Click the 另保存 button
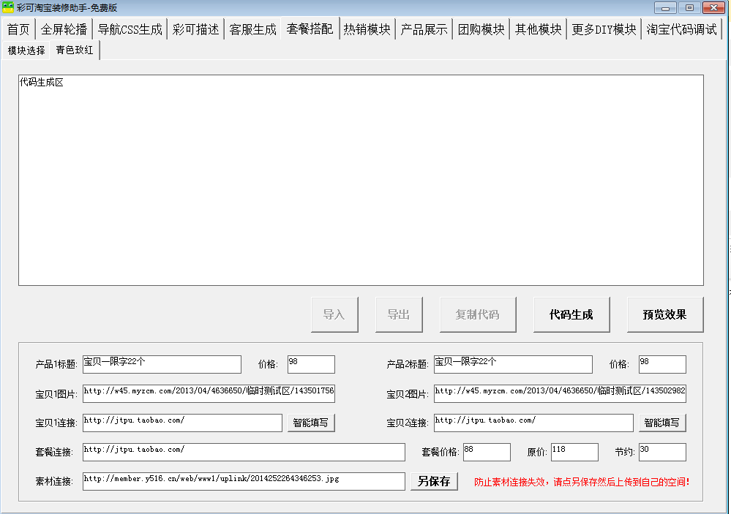Viewport: 731px width, 514px height. coord(434,481)
